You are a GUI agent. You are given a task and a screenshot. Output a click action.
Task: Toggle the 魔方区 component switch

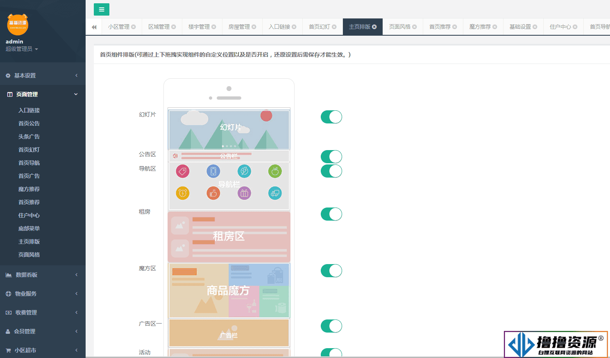click(x=331, y=271)
